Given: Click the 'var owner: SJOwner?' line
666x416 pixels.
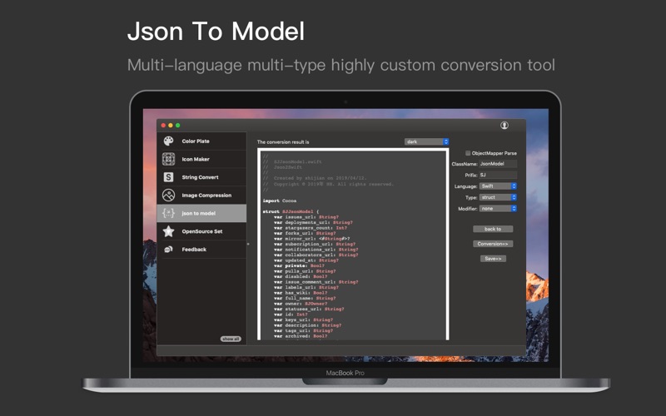Looking at the screenshot, I should tap(301, 304).
